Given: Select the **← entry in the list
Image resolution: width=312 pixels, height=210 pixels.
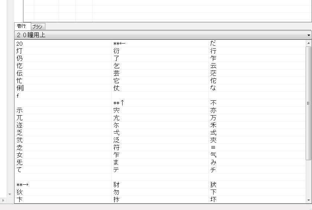Looking at the screenshot, I should [119, 43].
